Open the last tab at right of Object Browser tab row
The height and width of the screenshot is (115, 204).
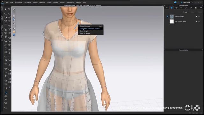point(201,8)
